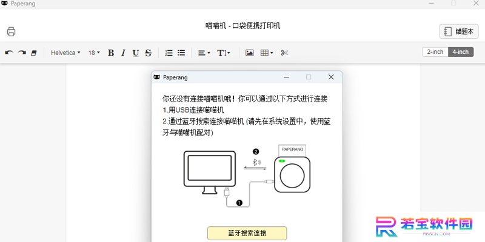485x242 pixels.
Task: Toggle strikethrough formatting
Action: coord(148,53)
